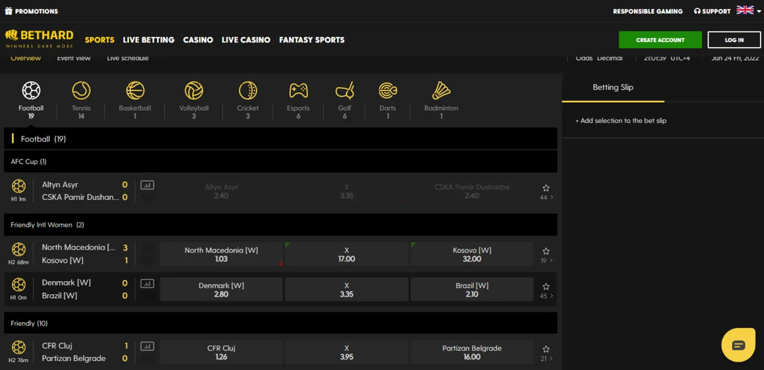Switch to the Overview tab
The image size is (764, 370).
pyautogui.click(x=26, y=58)
